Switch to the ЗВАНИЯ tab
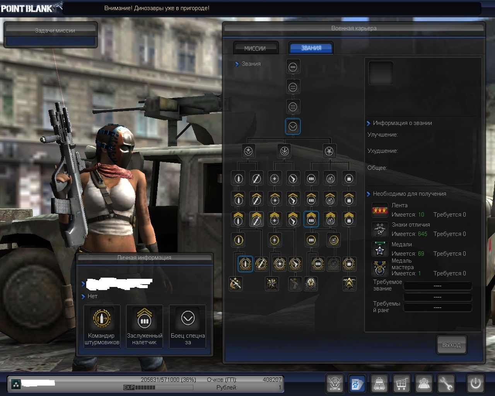Image resolution: width=495 pixels, height=396 pixels. tap(311, 48)
